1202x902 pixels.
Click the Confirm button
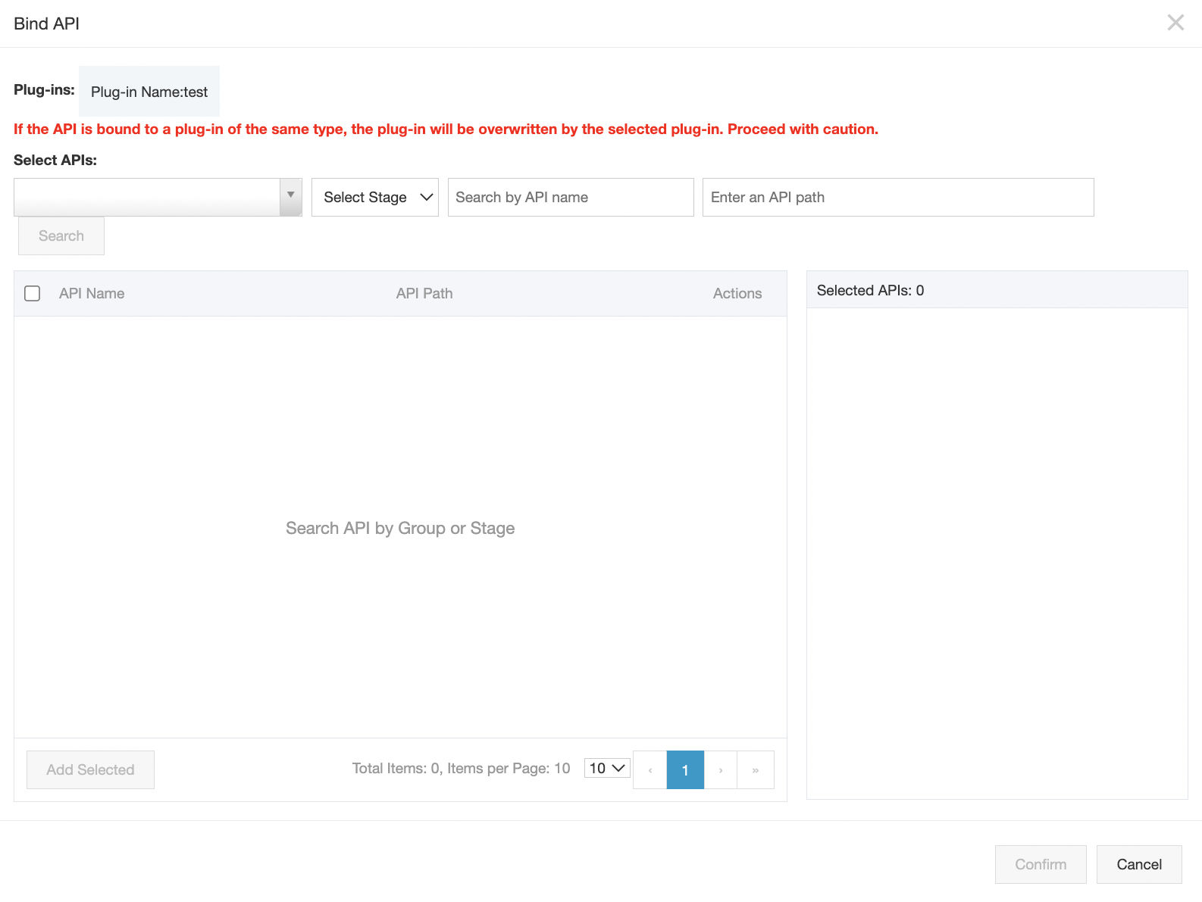tap(1041, 864)
